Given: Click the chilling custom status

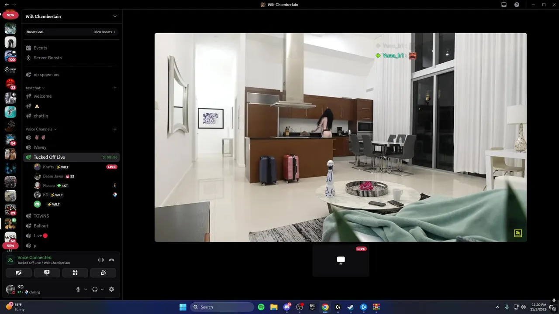Looking at the screenshot, I should [x=33, y=292].
